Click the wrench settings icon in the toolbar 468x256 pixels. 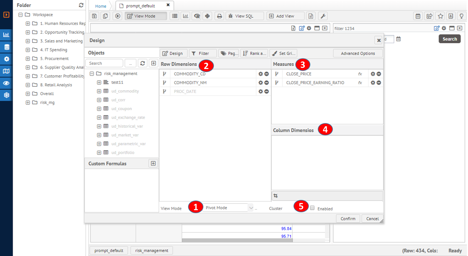point(323,16)
